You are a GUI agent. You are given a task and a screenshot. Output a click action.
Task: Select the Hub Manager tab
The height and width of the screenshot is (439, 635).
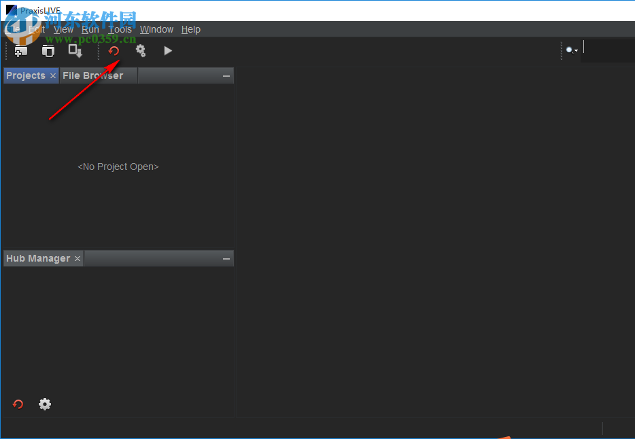[x=37, y=258]
